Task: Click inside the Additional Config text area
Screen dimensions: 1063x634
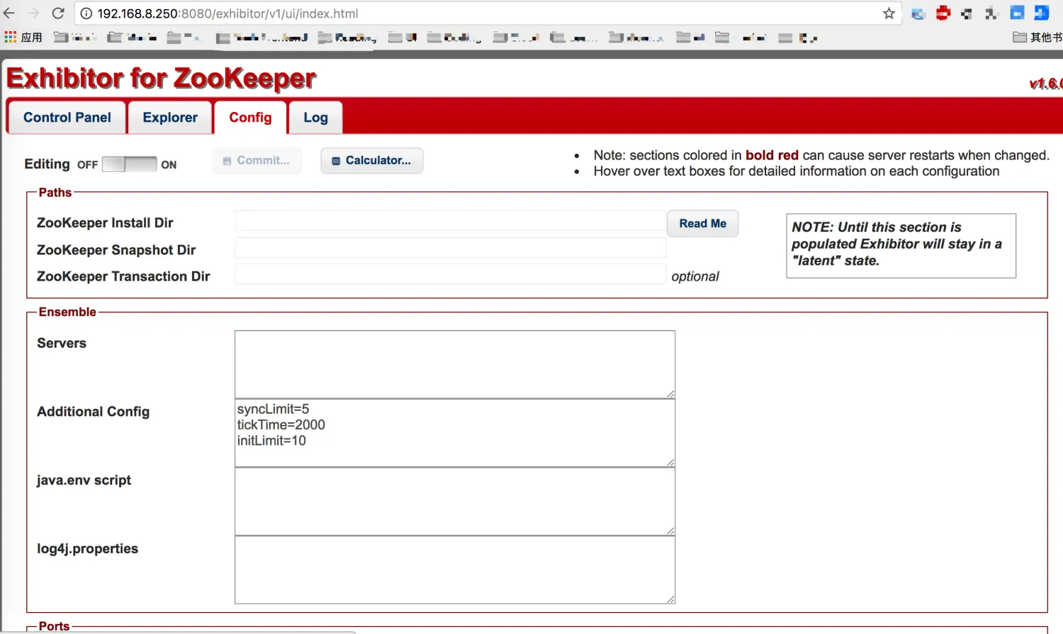Action: click(454, 433)
